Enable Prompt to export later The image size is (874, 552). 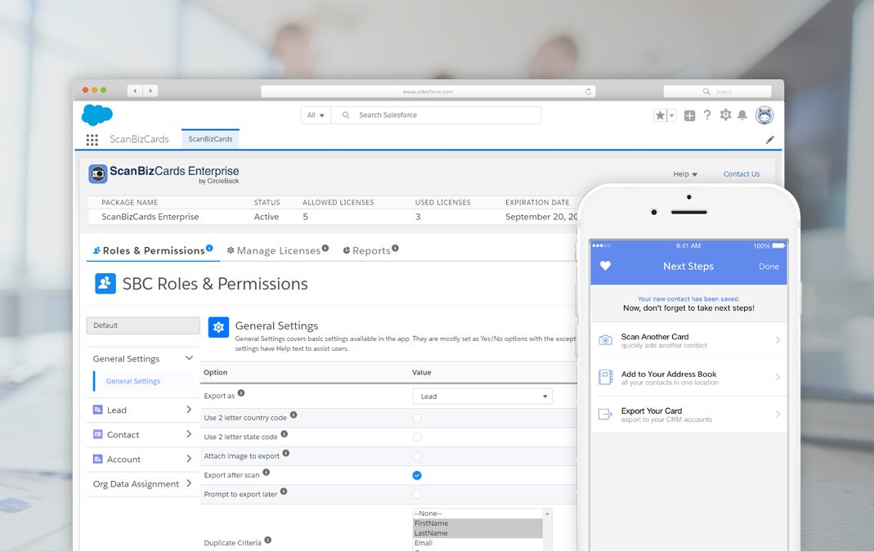point(417,495)
